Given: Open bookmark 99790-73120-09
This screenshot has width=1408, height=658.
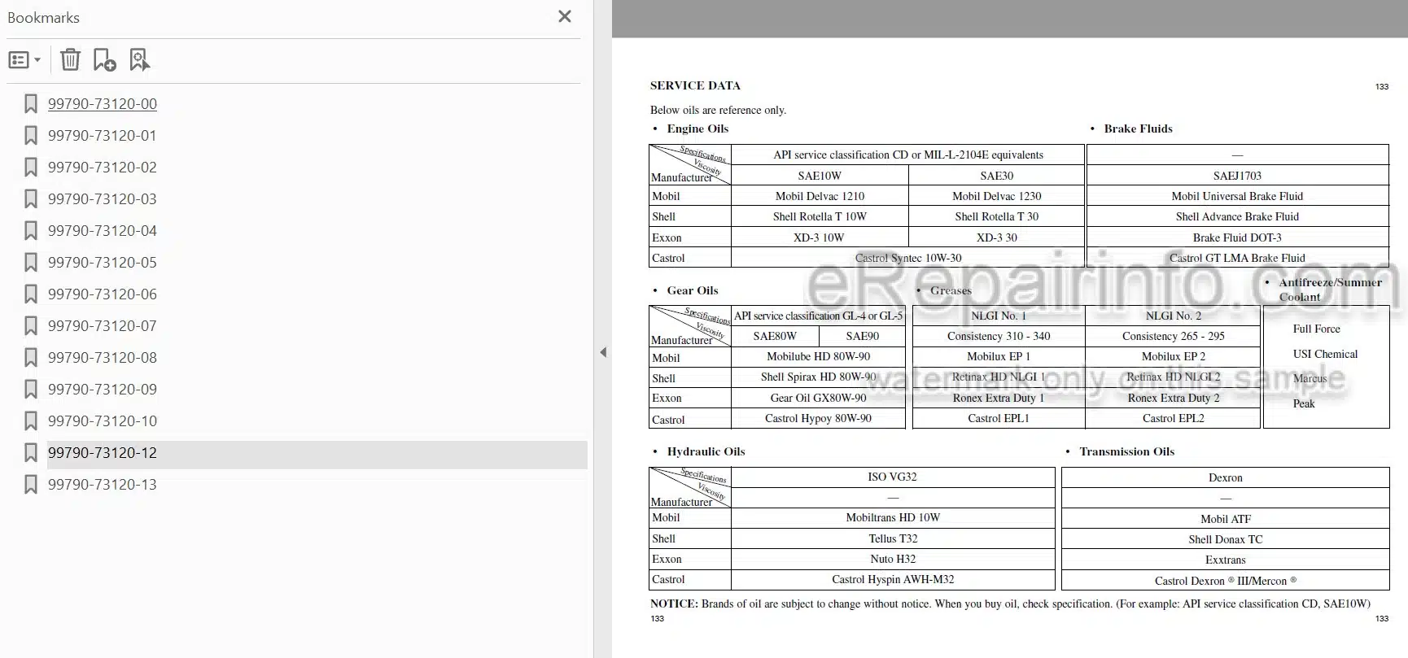Looking at the screenshot, I should tap(103, 390).
